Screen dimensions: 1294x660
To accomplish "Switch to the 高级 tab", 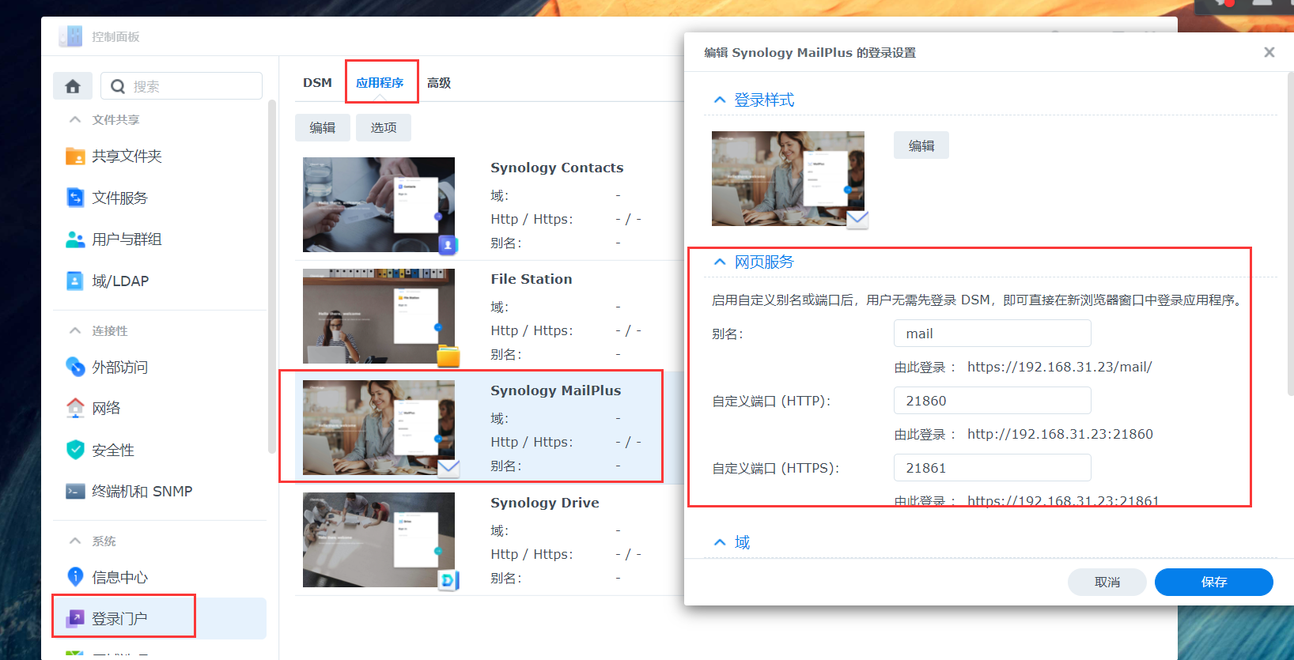I will click(x=439, y=82).
